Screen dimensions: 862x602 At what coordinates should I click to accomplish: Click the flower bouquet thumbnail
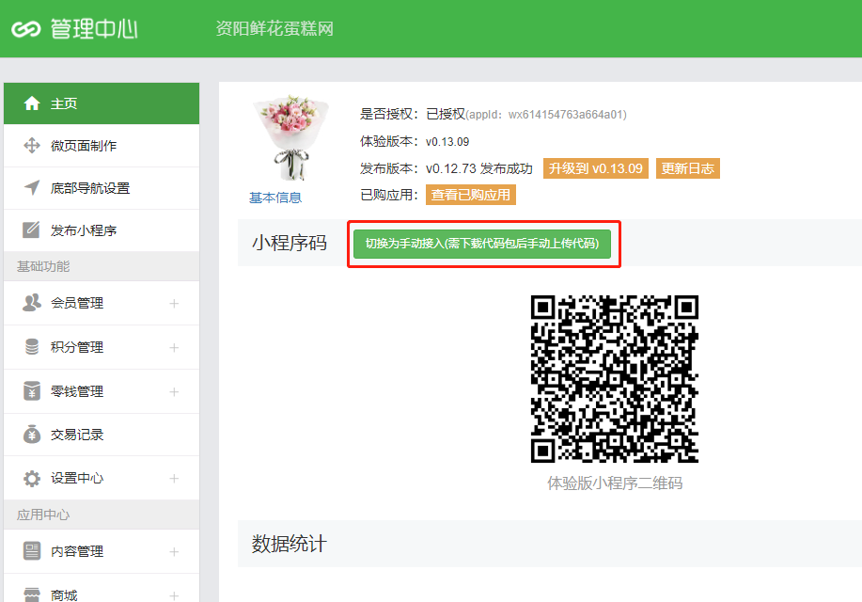coord(290,137)
